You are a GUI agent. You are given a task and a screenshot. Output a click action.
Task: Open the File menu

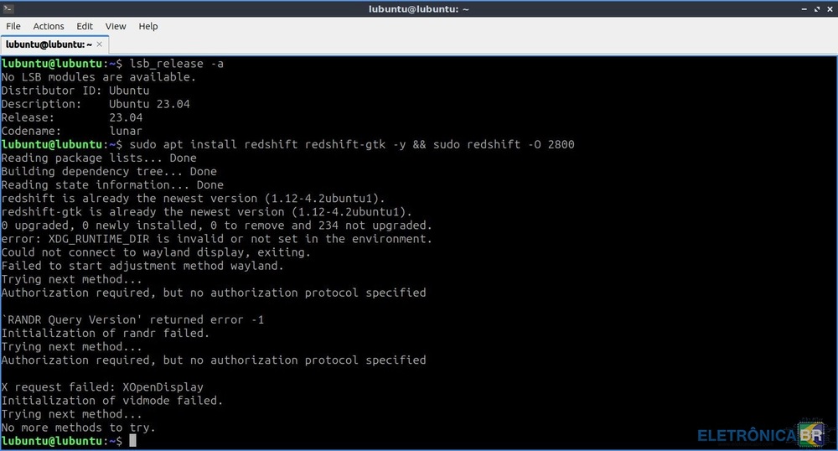(13, 26)
